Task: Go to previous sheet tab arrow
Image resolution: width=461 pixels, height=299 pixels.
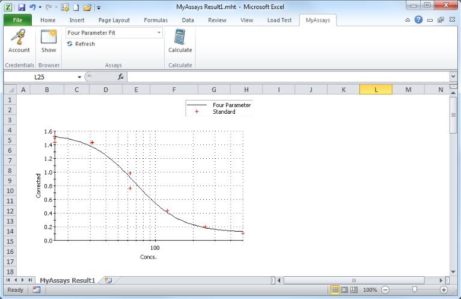Action: tap(15, 280)
